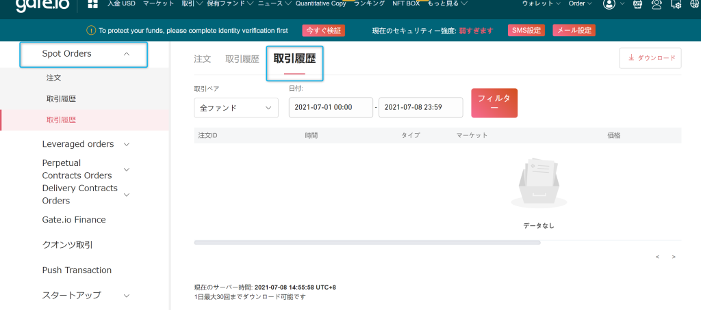The height and width of the screenshot is (310, 701).
Task: Select the active bold 取引履歴 tab
Action: [294, 59]
